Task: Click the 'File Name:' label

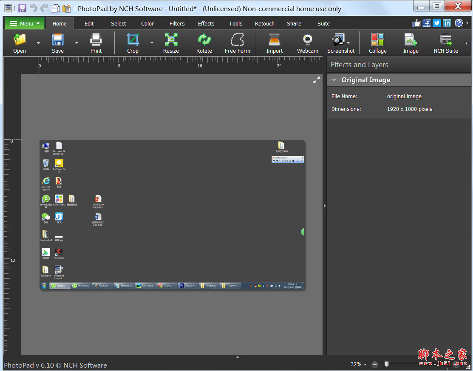Action: 344,96
